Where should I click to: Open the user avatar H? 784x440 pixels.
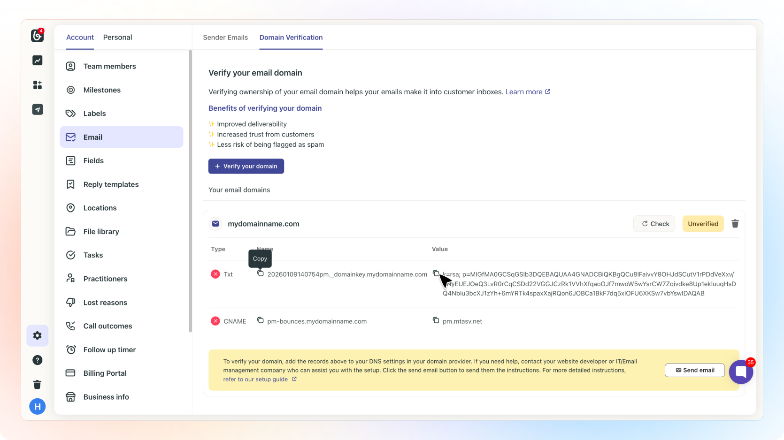[38, 407]
